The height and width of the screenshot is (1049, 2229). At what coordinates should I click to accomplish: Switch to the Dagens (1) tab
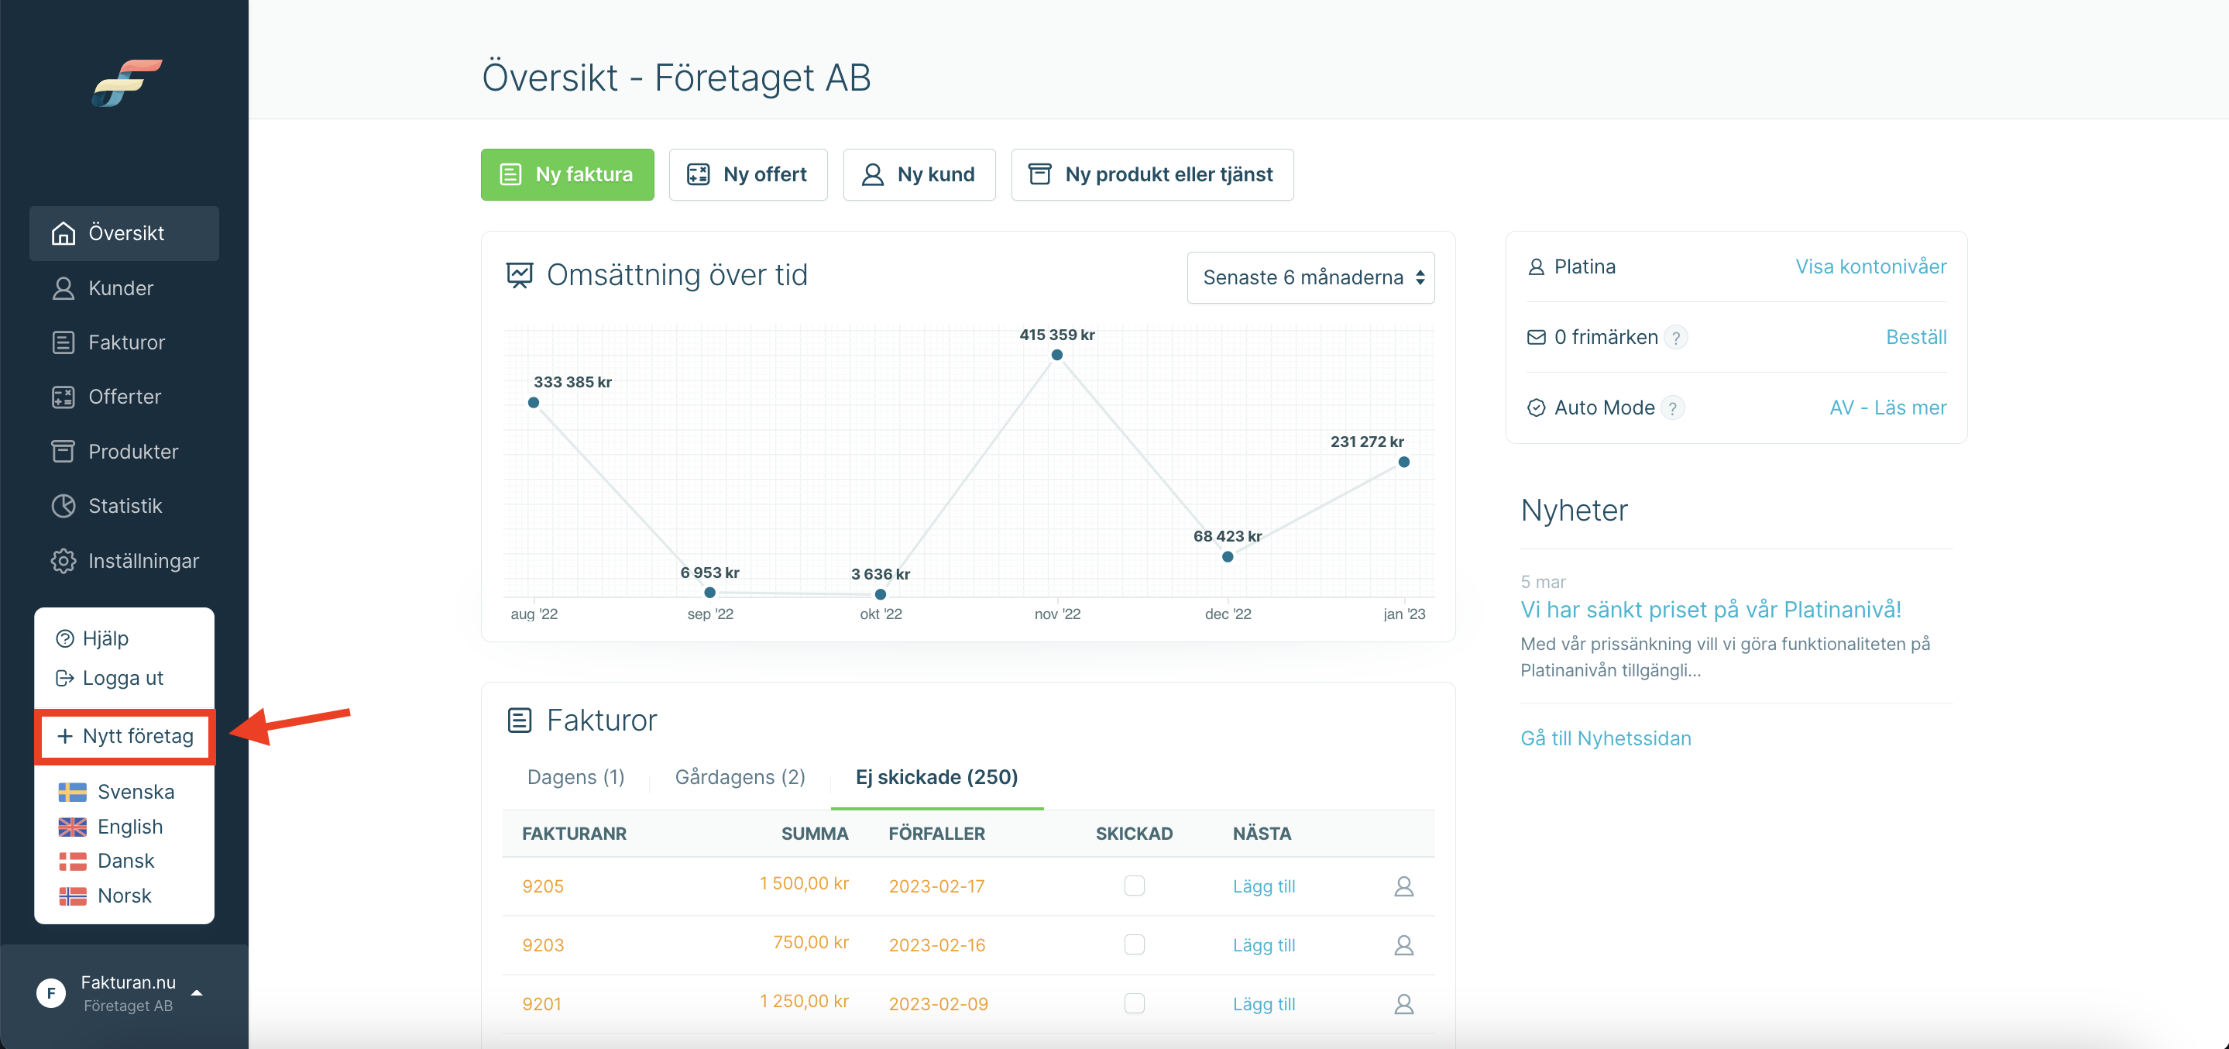click(575, 776)
